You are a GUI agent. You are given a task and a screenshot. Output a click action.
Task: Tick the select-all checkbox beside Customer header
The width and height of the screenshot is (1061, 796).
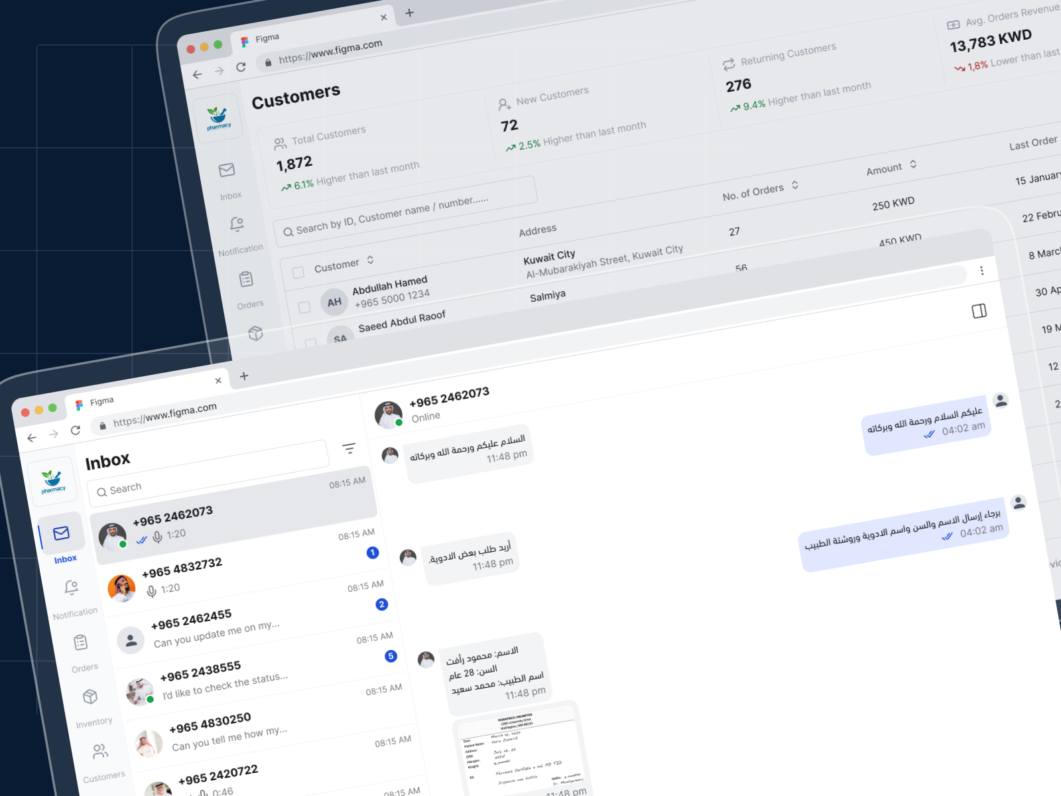(298, 273)
